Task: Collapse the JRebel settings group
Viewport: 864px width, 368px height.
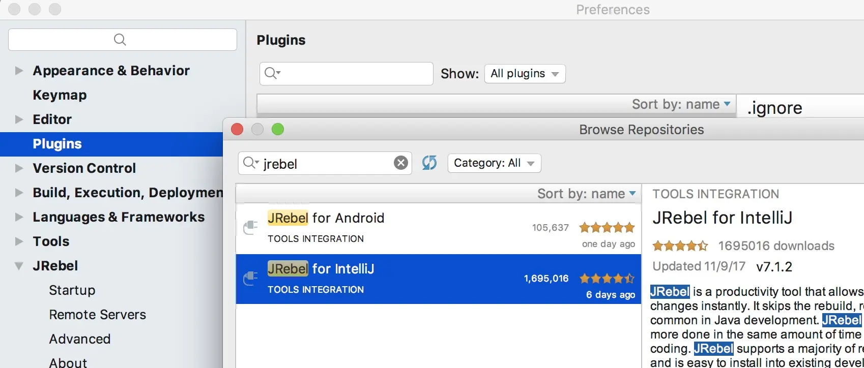Action: [19, 266]
